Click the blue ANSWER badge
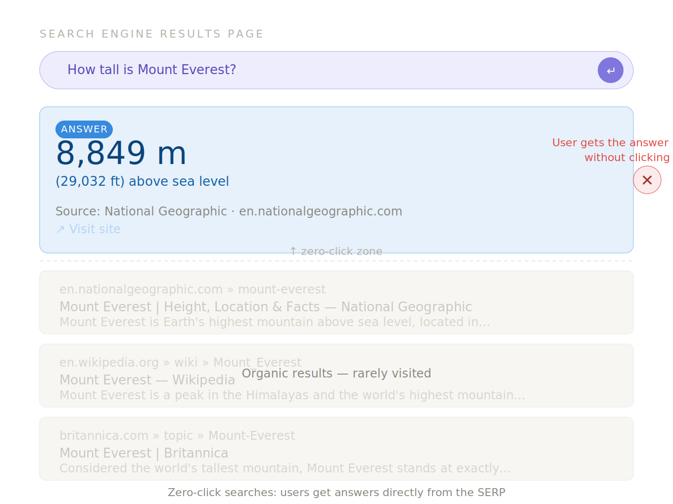 coord(84,129)
